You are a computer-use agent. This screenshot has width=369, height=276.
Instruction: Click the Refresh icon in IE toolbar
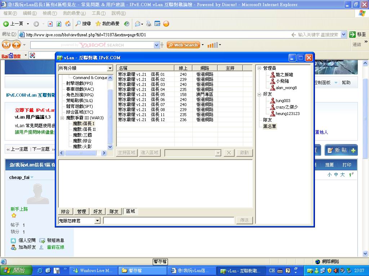pos(58,24)
